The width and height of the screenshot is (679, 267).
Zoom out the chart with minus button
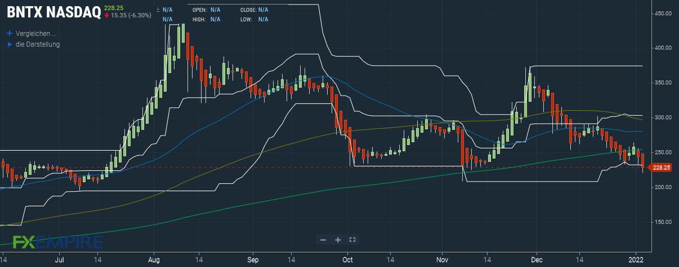tap(323, 239)
